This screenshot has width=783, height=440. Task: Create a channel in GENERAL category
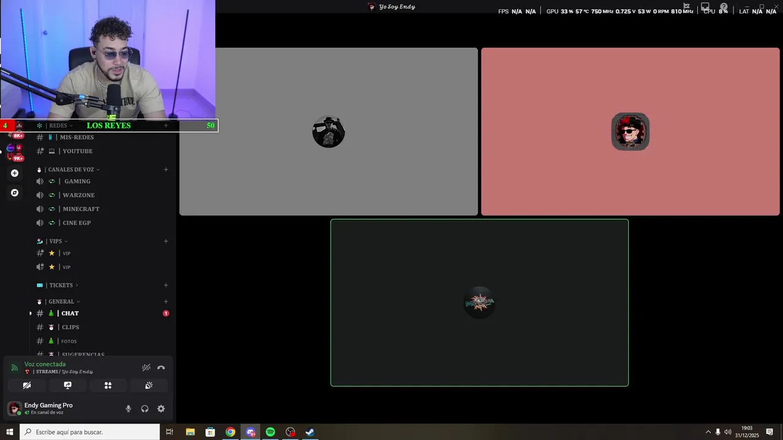click(x=166, y=301)
